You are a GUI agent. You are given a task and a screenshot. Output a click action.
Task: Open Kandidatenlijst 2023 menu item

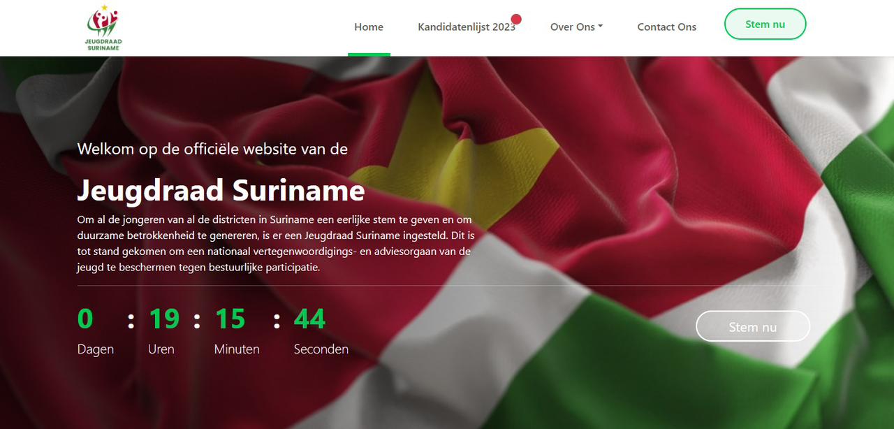pos(467,27)
